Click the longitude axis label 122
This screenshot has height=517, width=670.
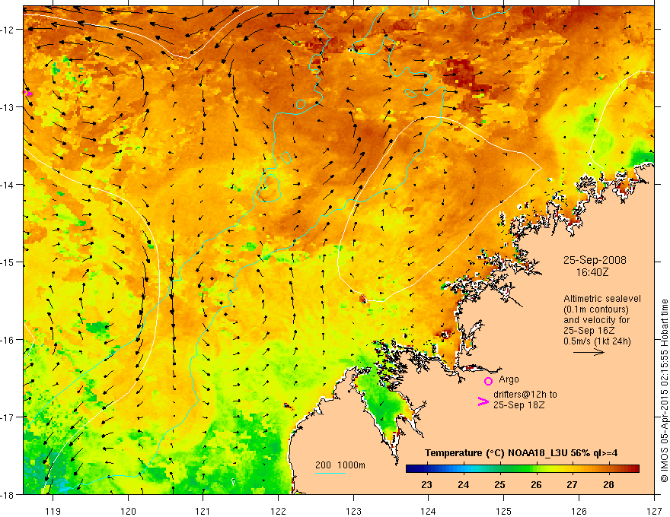pos(278,511)
